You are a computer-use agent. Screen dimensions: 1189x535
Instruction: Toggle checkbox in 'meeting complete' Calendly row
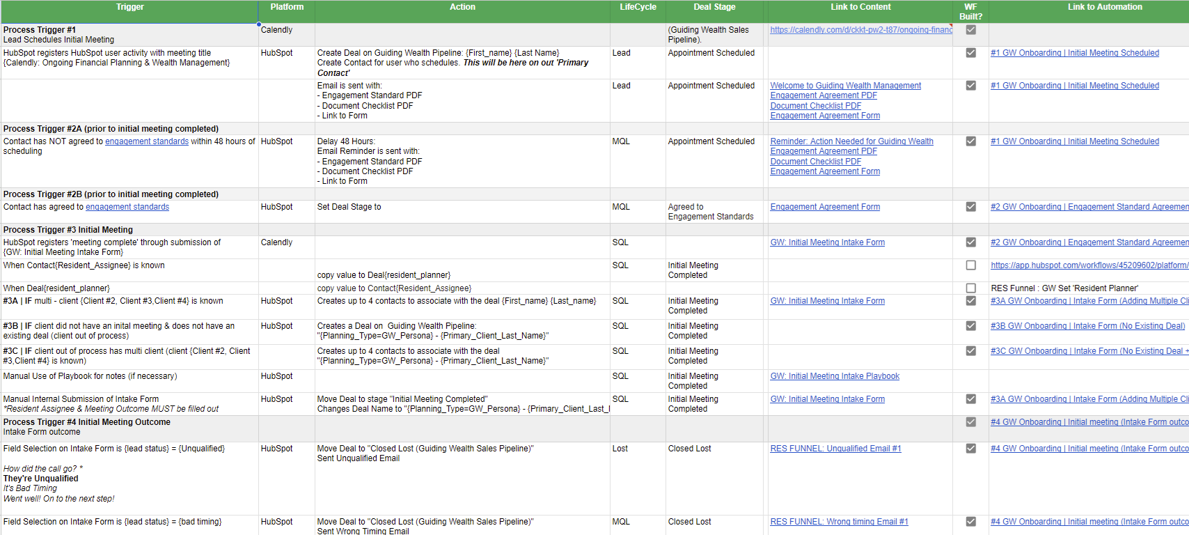970,242
